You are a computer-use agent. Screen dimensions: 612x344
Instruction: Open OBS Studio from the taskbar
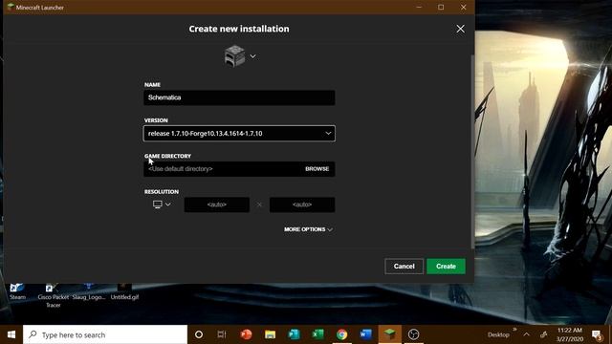(413, 334)
